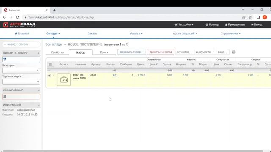Open the Документы dropdown
Screen dimensions: 271x152
[x=205, y=52]
